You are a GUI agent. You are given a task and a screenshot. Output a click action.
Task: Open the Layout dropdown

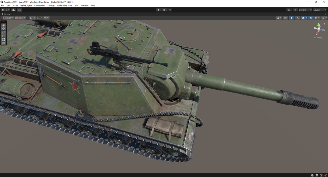click(x=320, y=10)
